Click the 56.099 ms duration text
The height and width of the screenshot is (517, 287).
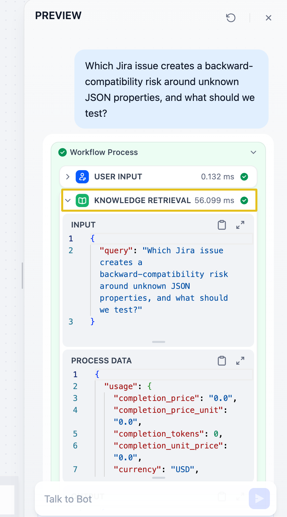(x=214, y=200)
